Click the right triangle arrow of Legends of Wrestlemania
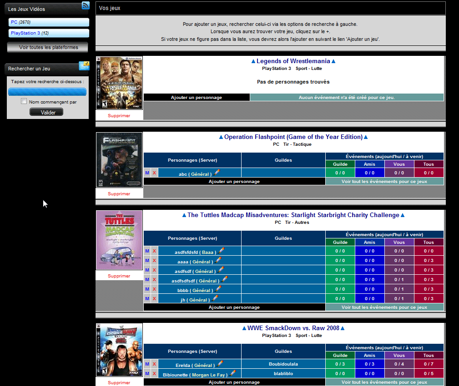Viewport: 459px width, 386px height. coord(333,61)
